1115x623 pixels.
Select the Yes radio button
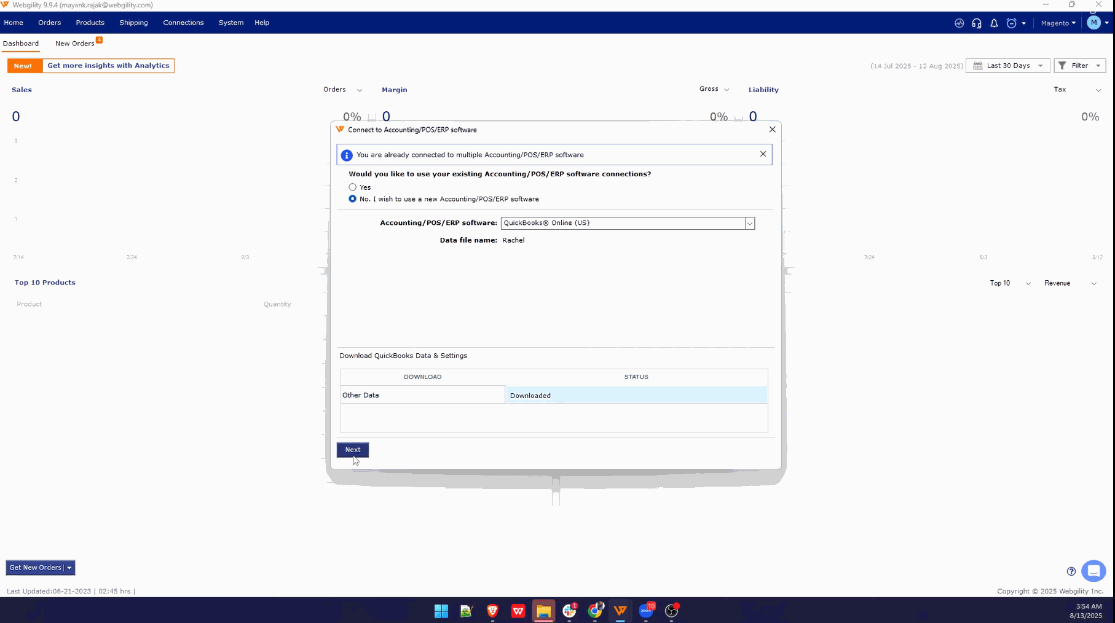(353, 187)
